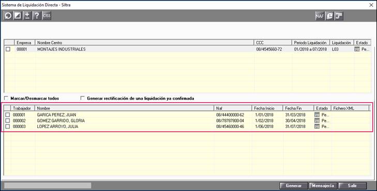This screenshot has width=377, height=191.
Task: Check the MONTAJES INDUSTRIALES company checkbox
Action: 8,49
